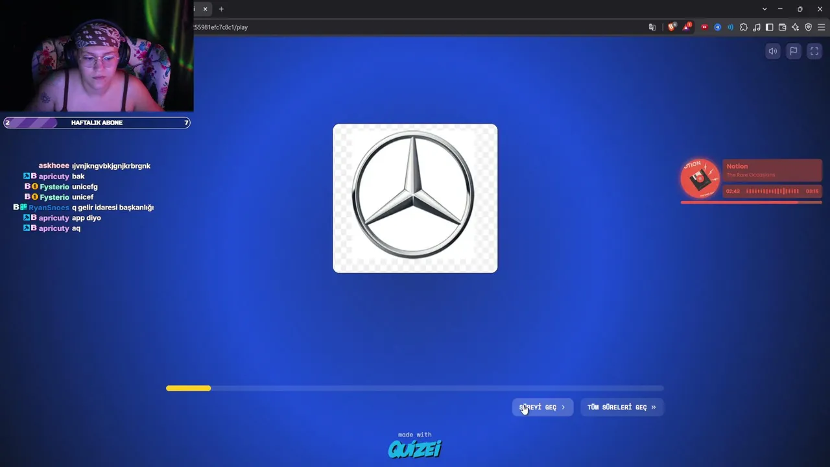Click apricuty's chat message "aq"

tap(77, 228)
